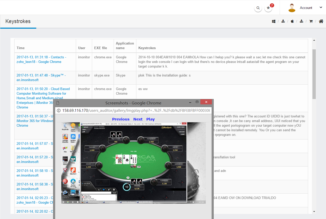326x219 pixels.
Task: Click scrollbar down arrow of keystrokes table
Action: click(314, 212)
